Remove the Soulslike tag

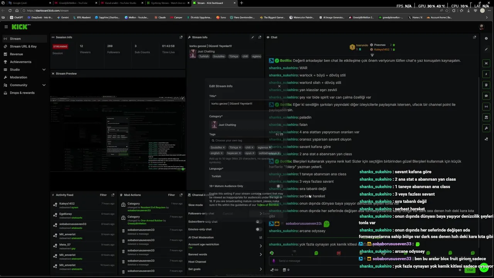click(224, 147)
